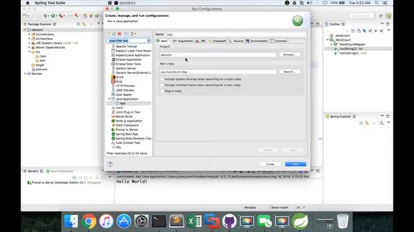Select pom.xml in Package Explorer

[39, 70]
